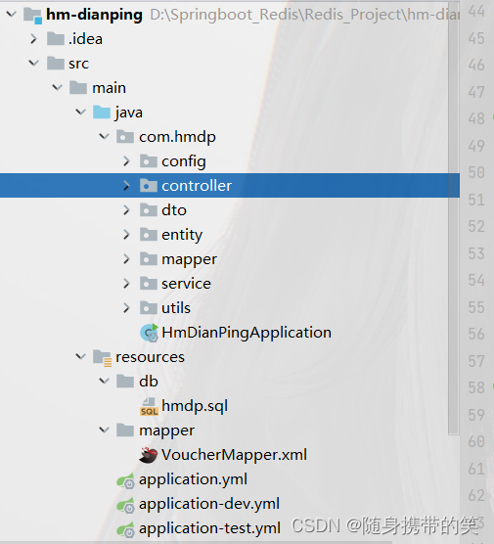Click the application-test.yml Spring config icon
Viewport: 494px width, 544px height.
point(125,529)
